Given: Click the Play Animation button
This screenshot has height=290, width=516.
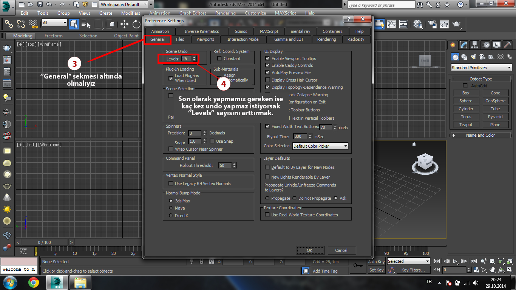Looking at the screenshot, I should [455, 261].
